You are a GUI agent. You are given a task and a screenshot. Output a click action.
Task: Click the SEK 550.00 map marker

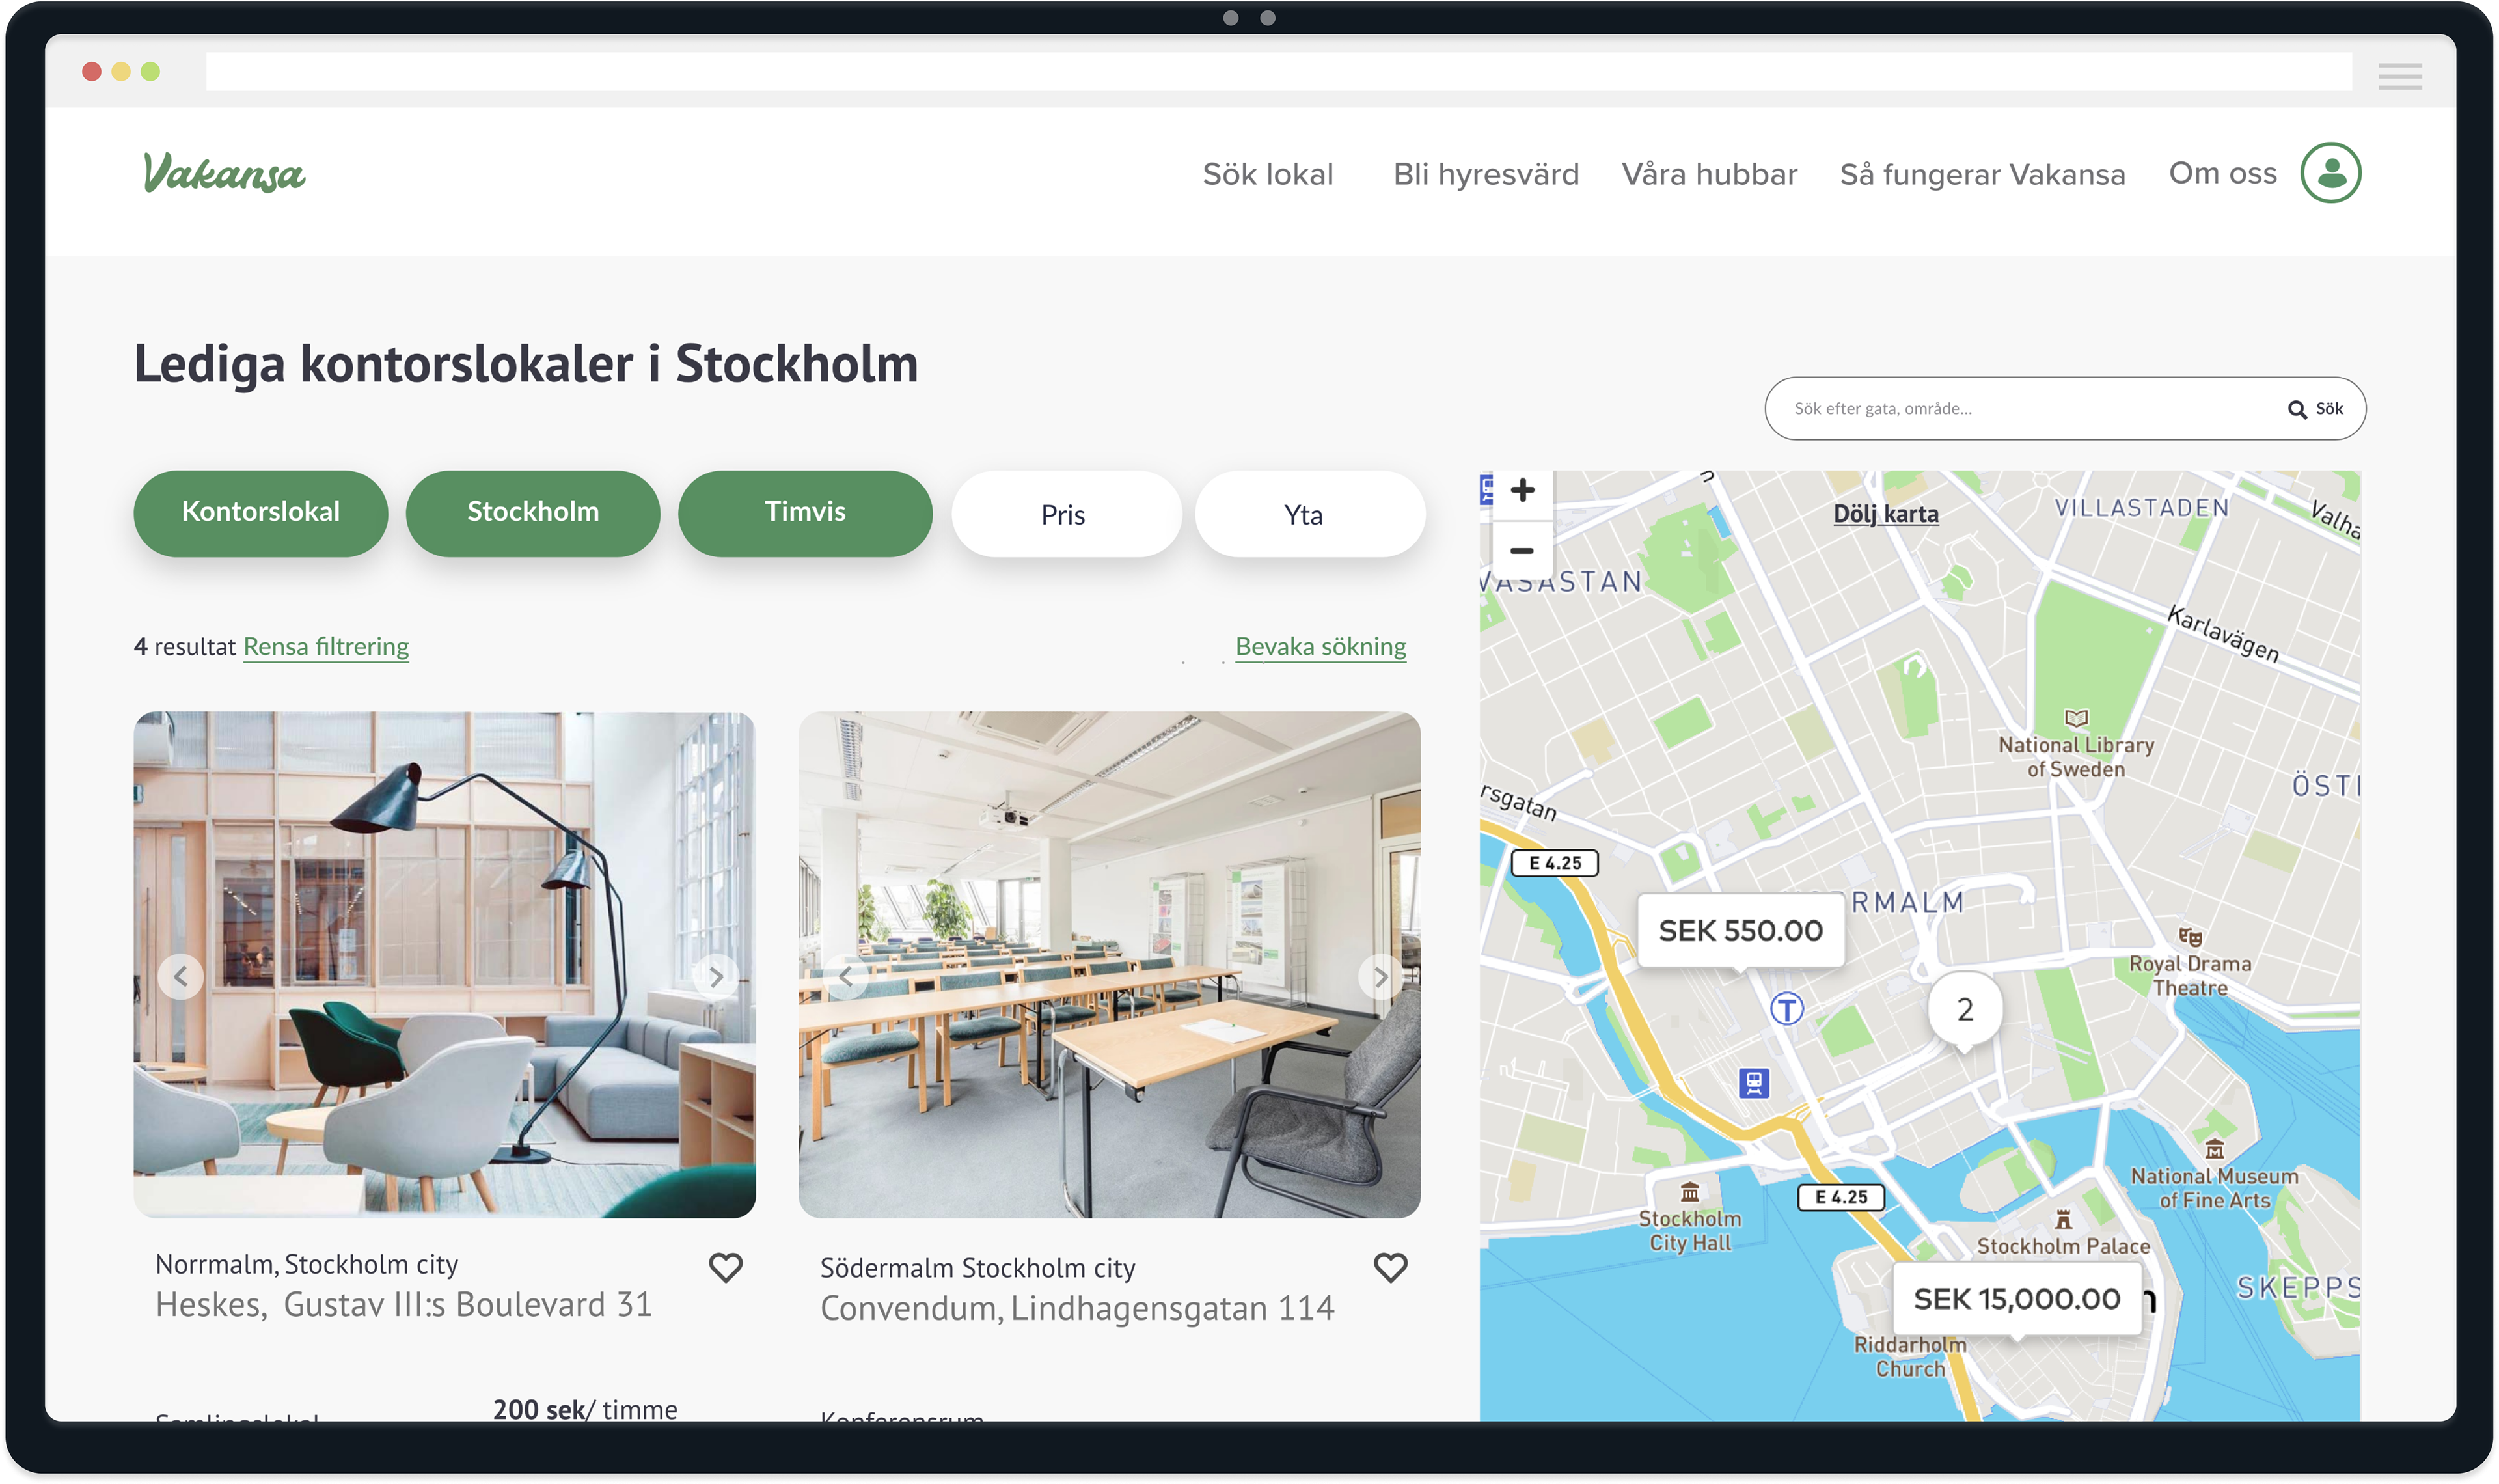click(x=1740, y=931)
